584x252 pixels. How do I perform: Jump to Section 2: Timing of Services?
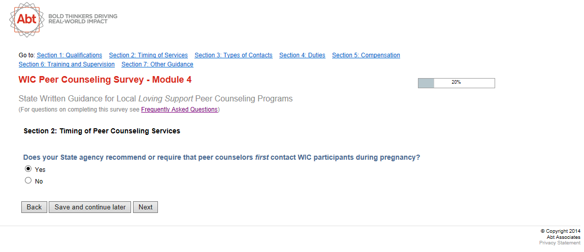point(148,55)
